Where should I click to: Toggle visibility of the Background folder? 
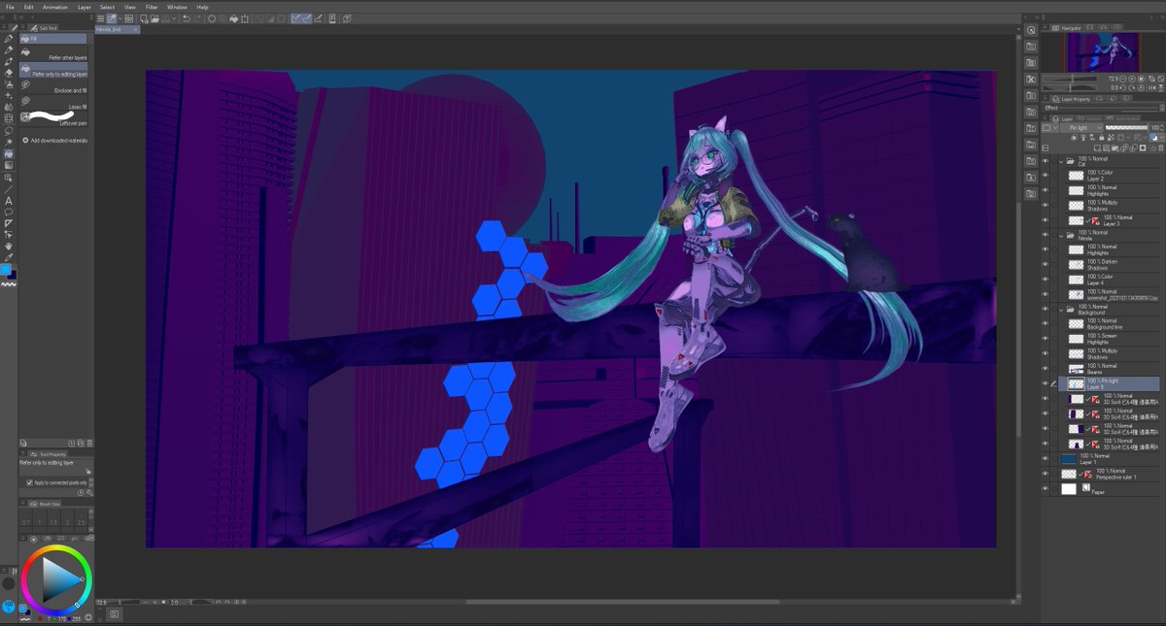pyautogui.click(x=1045, y=311)
